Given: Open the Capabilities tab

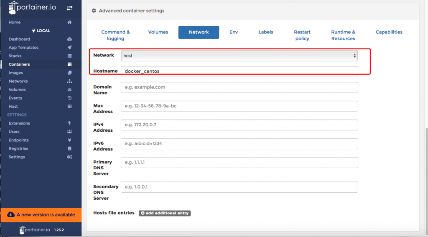Looking at the screenshot, I should [x=389, y=32].
